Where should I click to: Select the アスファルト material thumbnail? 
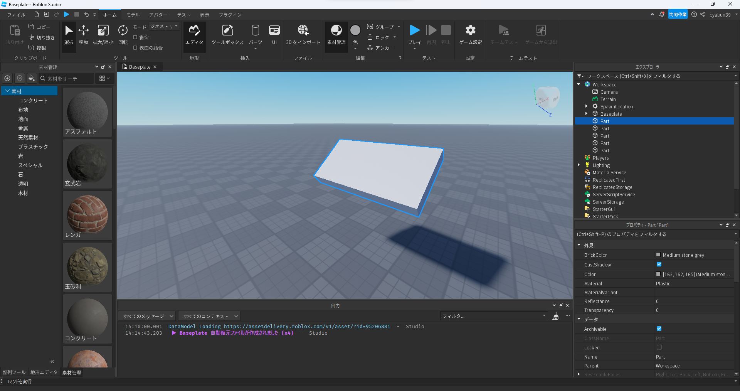click(x=87, y=112)
